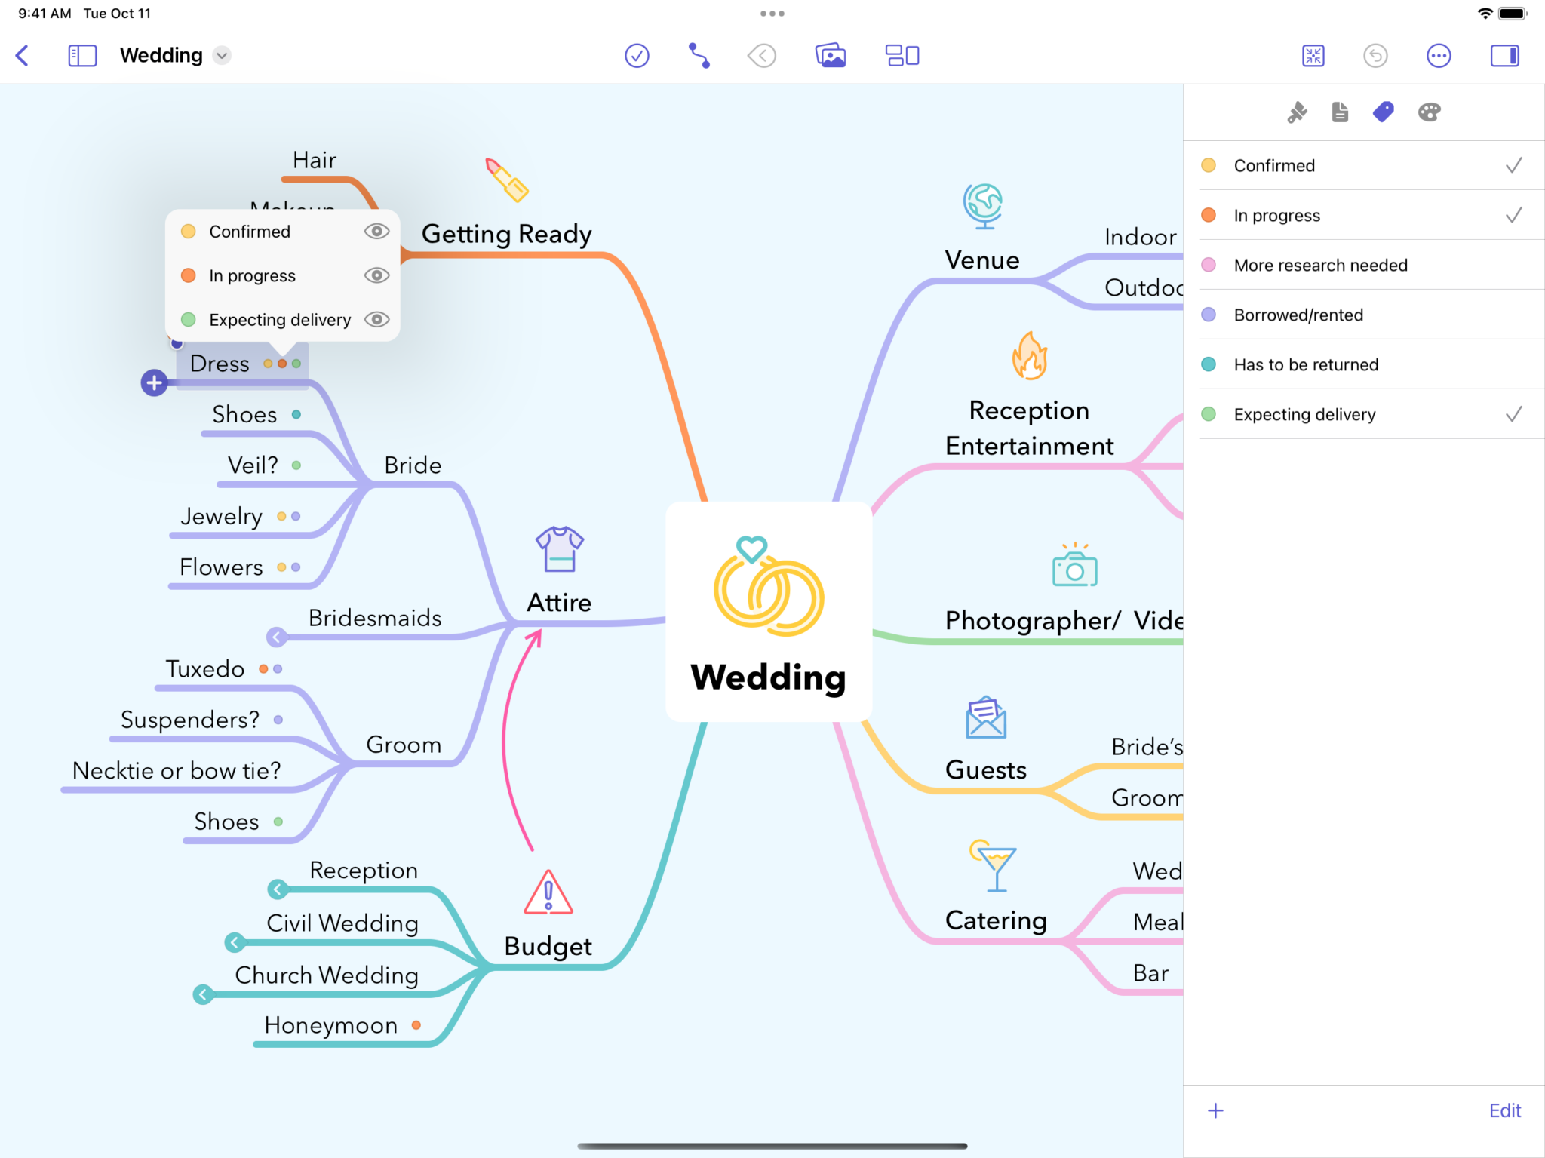
Task: Open the notes document tab in the sidebar
Action: [1338, 112]
